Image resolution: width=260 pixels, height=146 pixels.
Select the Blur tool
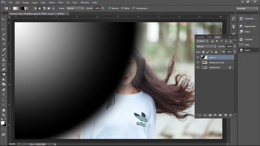tap(3, 79)
